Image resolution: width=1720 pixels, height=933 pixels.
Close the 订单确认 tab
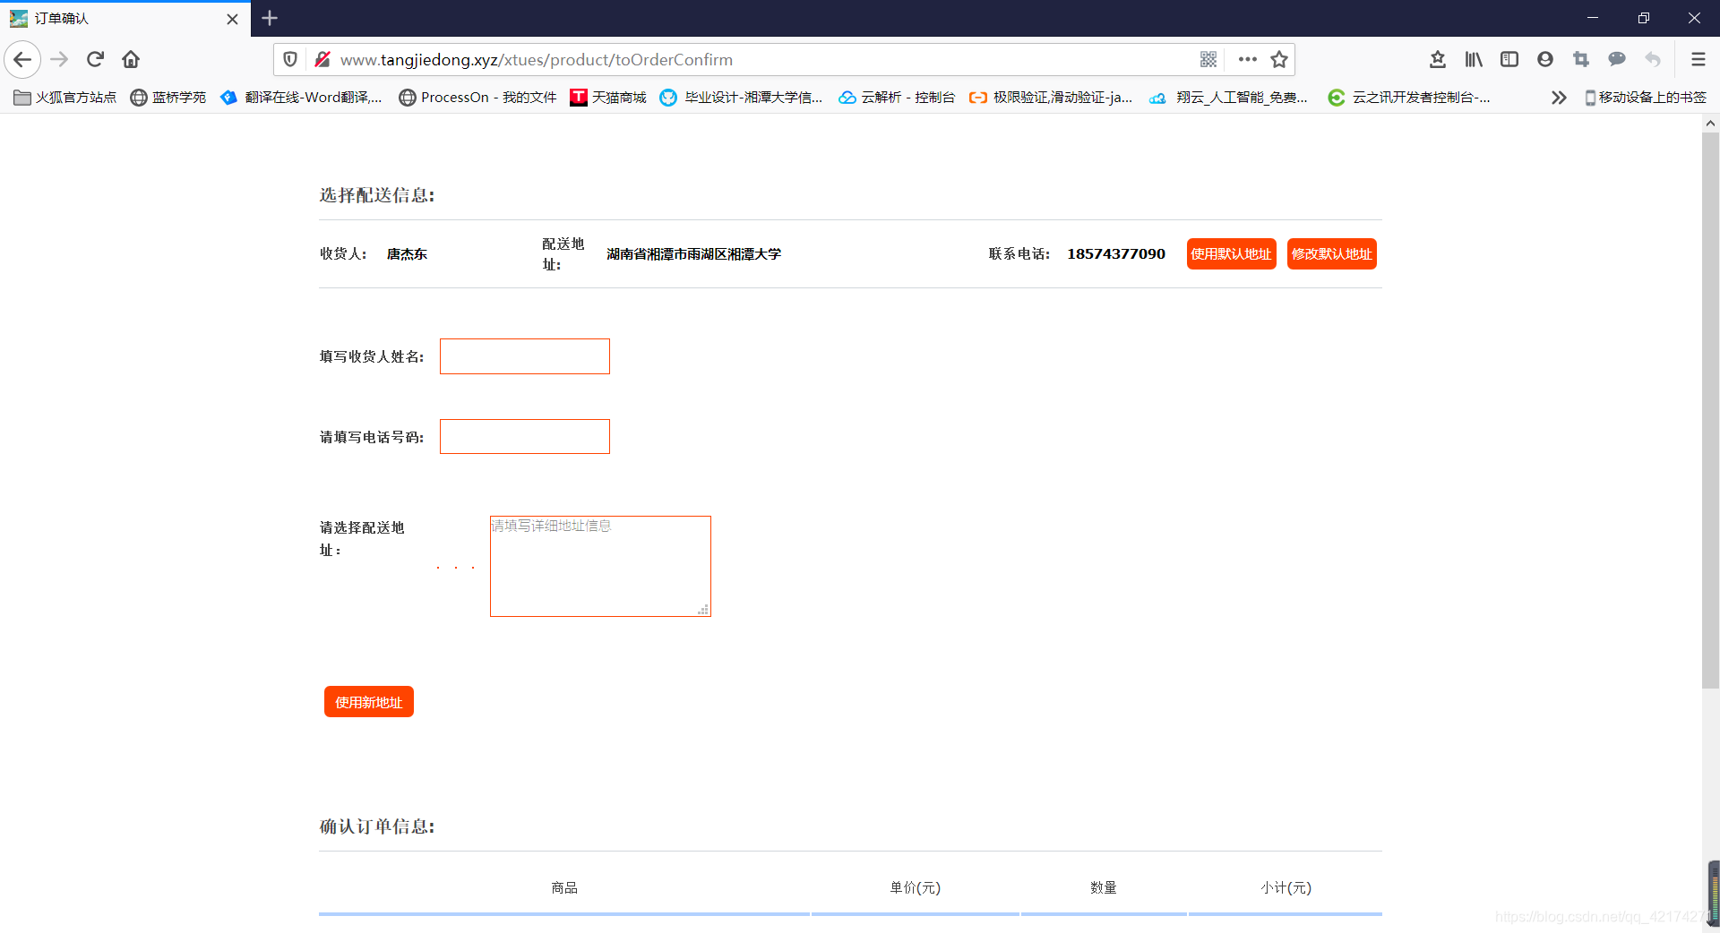[232, 19]
